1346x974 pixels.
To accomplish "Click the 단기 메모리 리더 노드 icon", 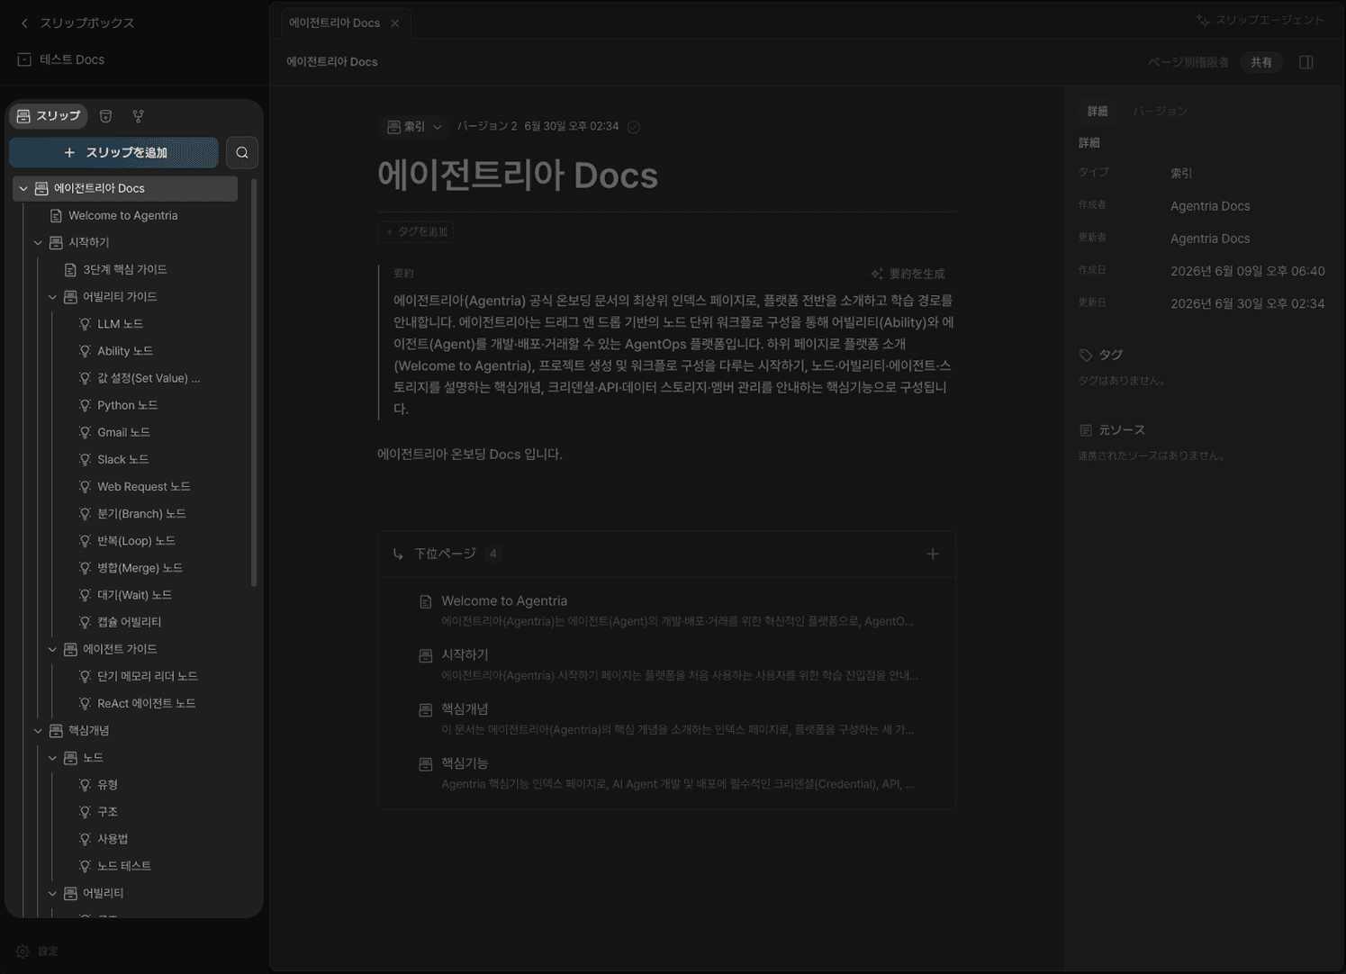I will pyautogui.click(x=85, y=676).
